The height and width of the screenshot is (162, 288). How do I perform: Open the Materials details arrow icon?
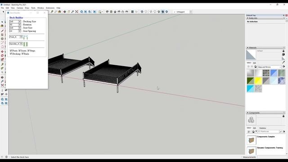point(284,67)
